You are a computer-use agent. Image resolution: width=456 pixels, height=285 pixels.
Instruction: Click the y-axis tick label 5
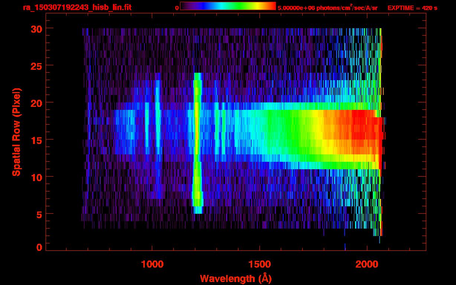pyautogui.click(x=39, y=214)
